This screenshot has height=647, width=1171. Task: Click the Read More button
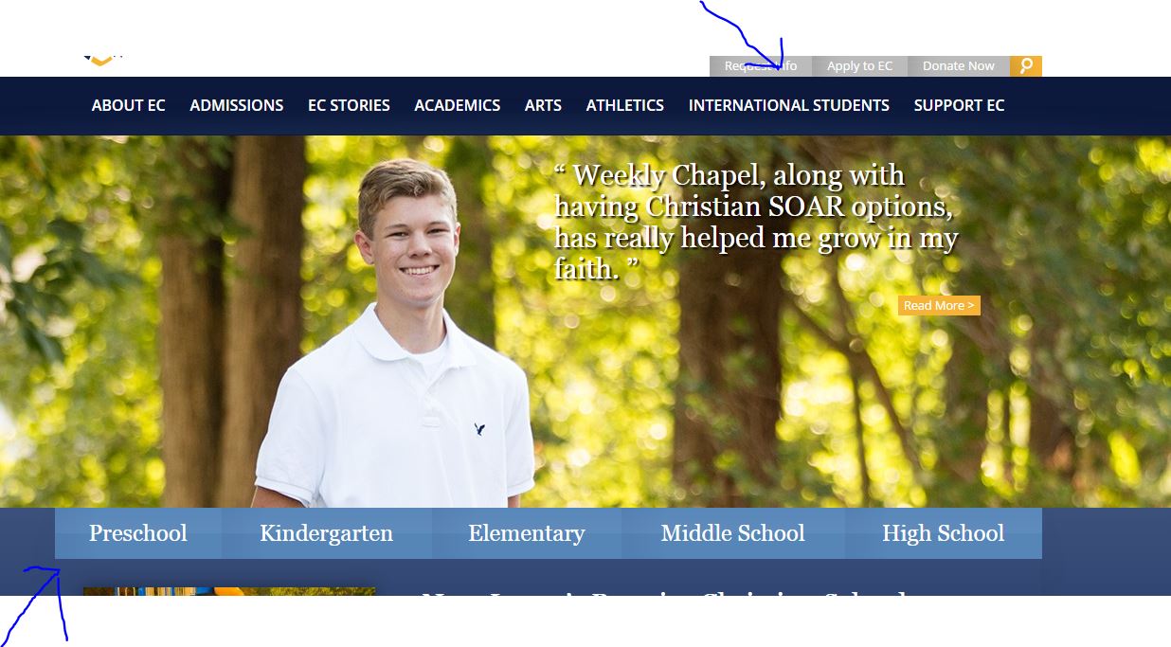[939, 305]
